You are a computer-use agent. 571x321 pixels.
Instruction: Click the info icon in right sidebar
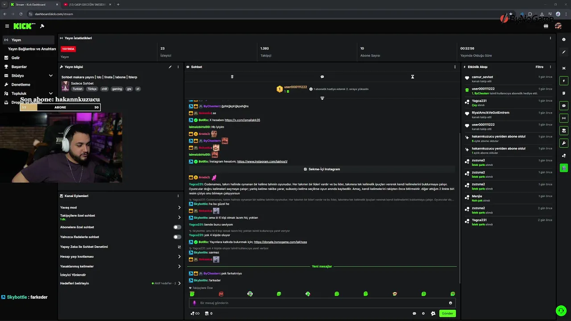tap(564, 40)
